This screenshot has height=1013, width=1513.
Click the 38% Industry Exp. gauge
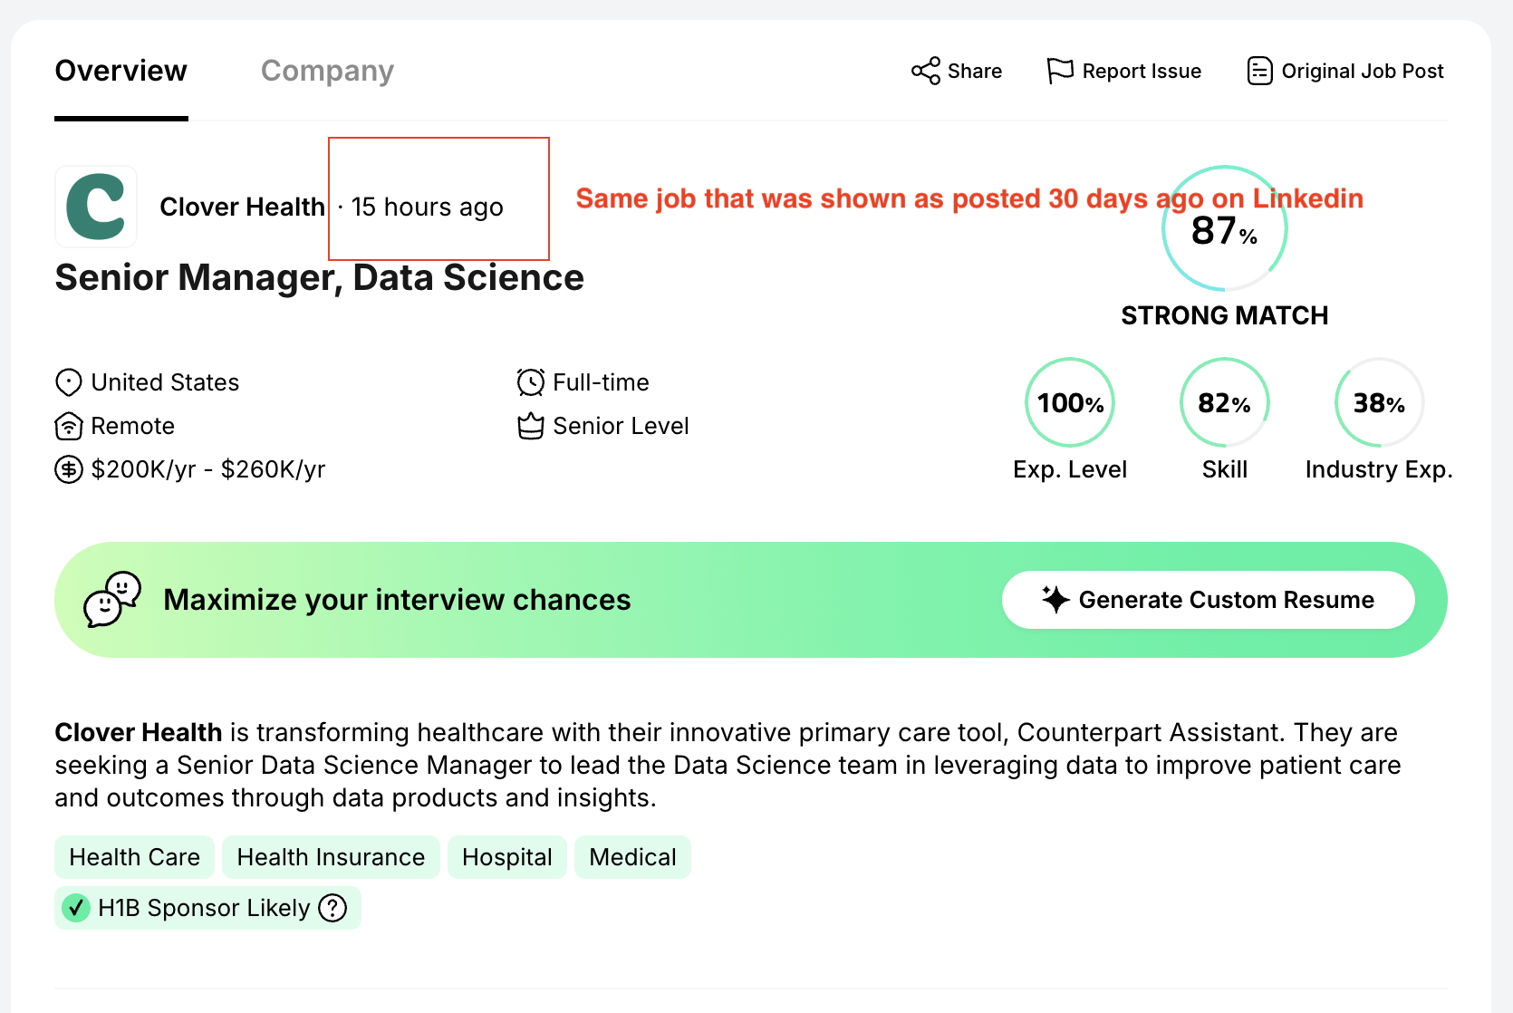1379,402
